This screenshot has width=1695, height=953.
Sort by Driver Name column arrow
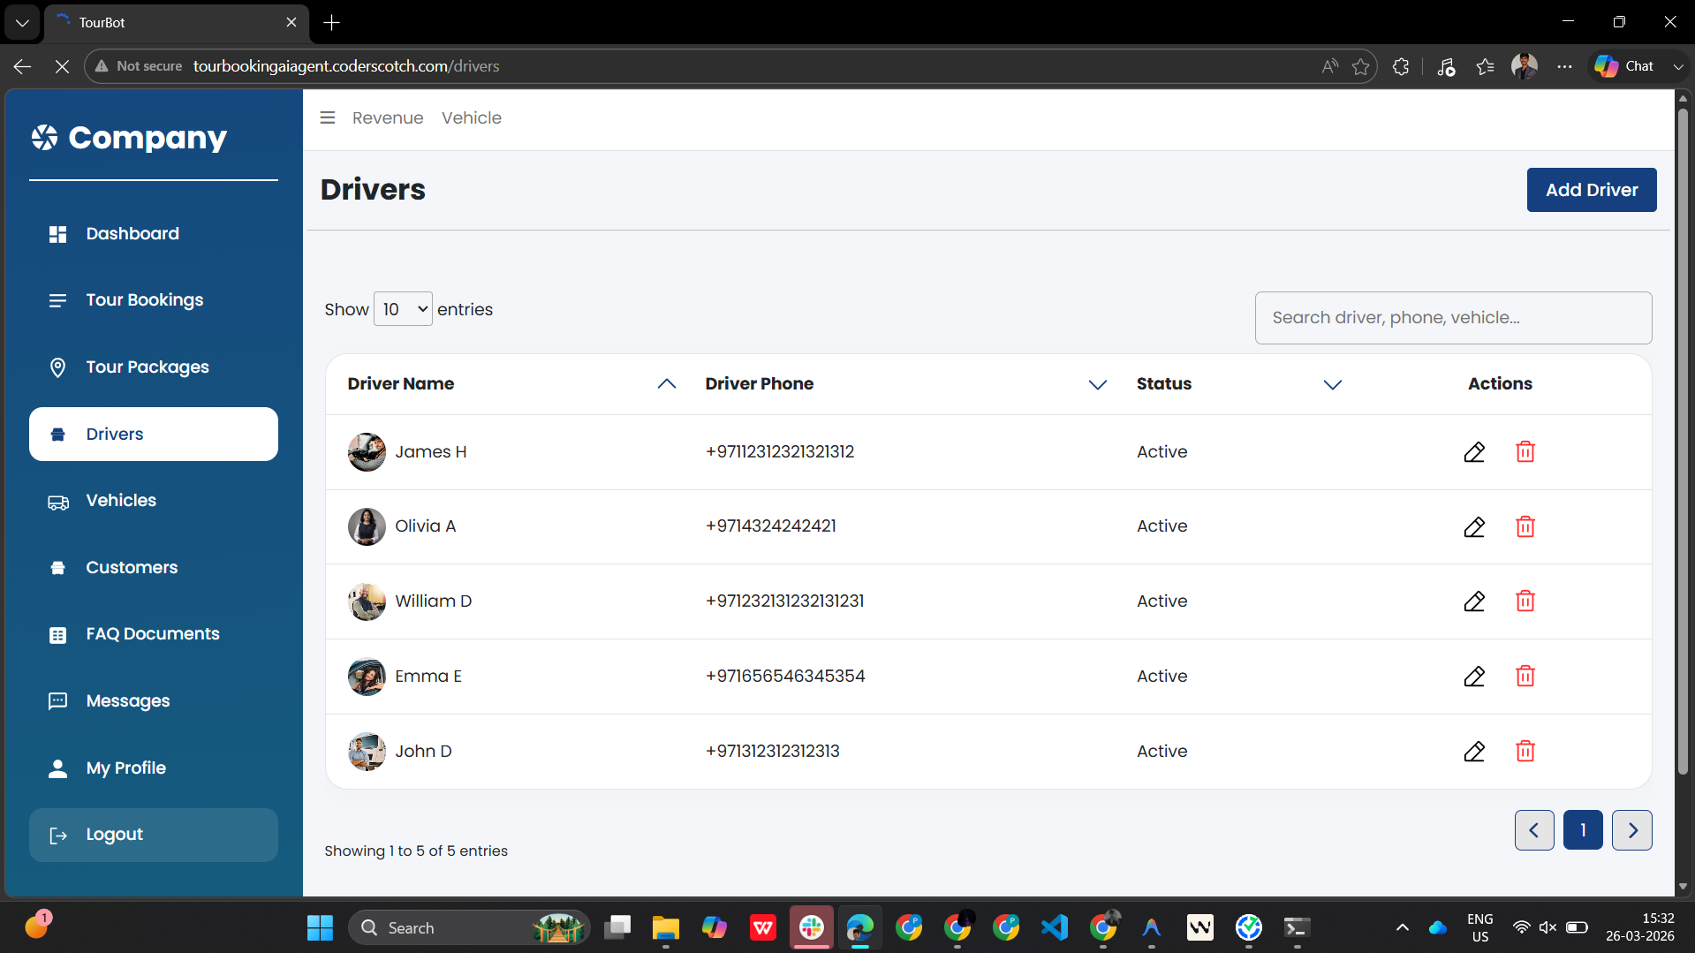click(x=667, y=384)
